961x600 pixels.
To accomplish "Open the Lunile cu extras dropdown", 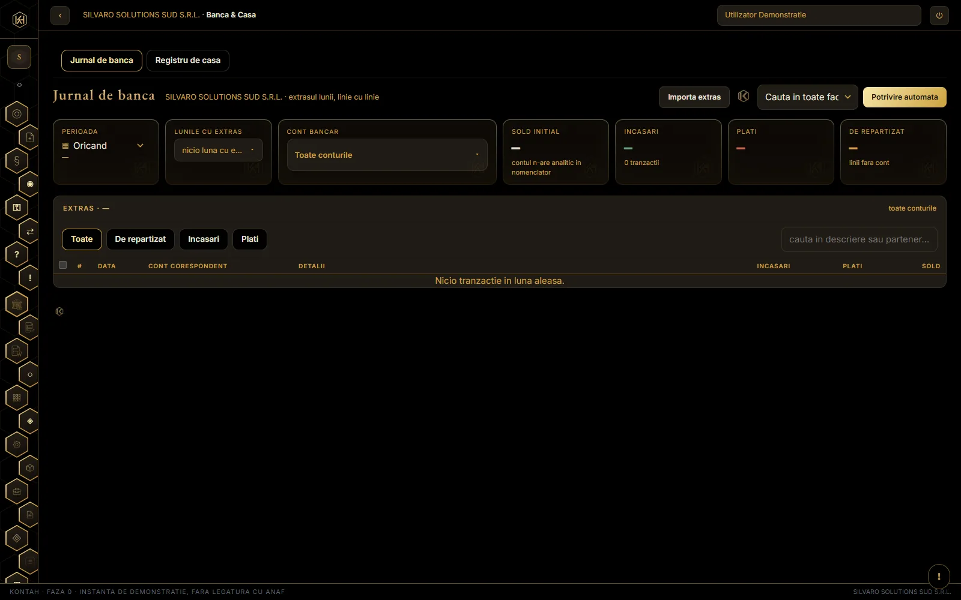I will [219, 151].
